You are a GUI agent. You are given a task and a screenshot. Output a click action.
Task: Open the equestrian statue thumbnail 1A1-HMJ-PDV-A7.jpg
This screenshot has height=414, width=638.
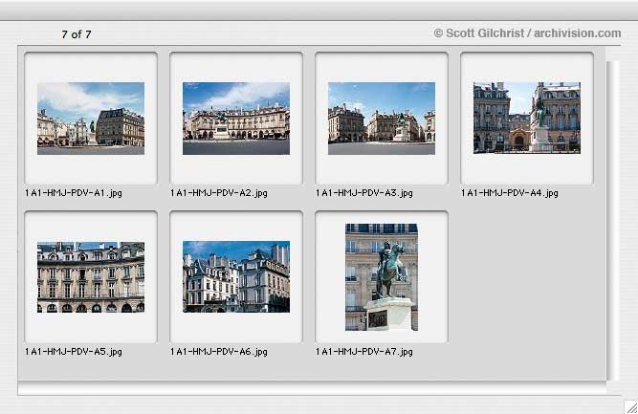382,277
